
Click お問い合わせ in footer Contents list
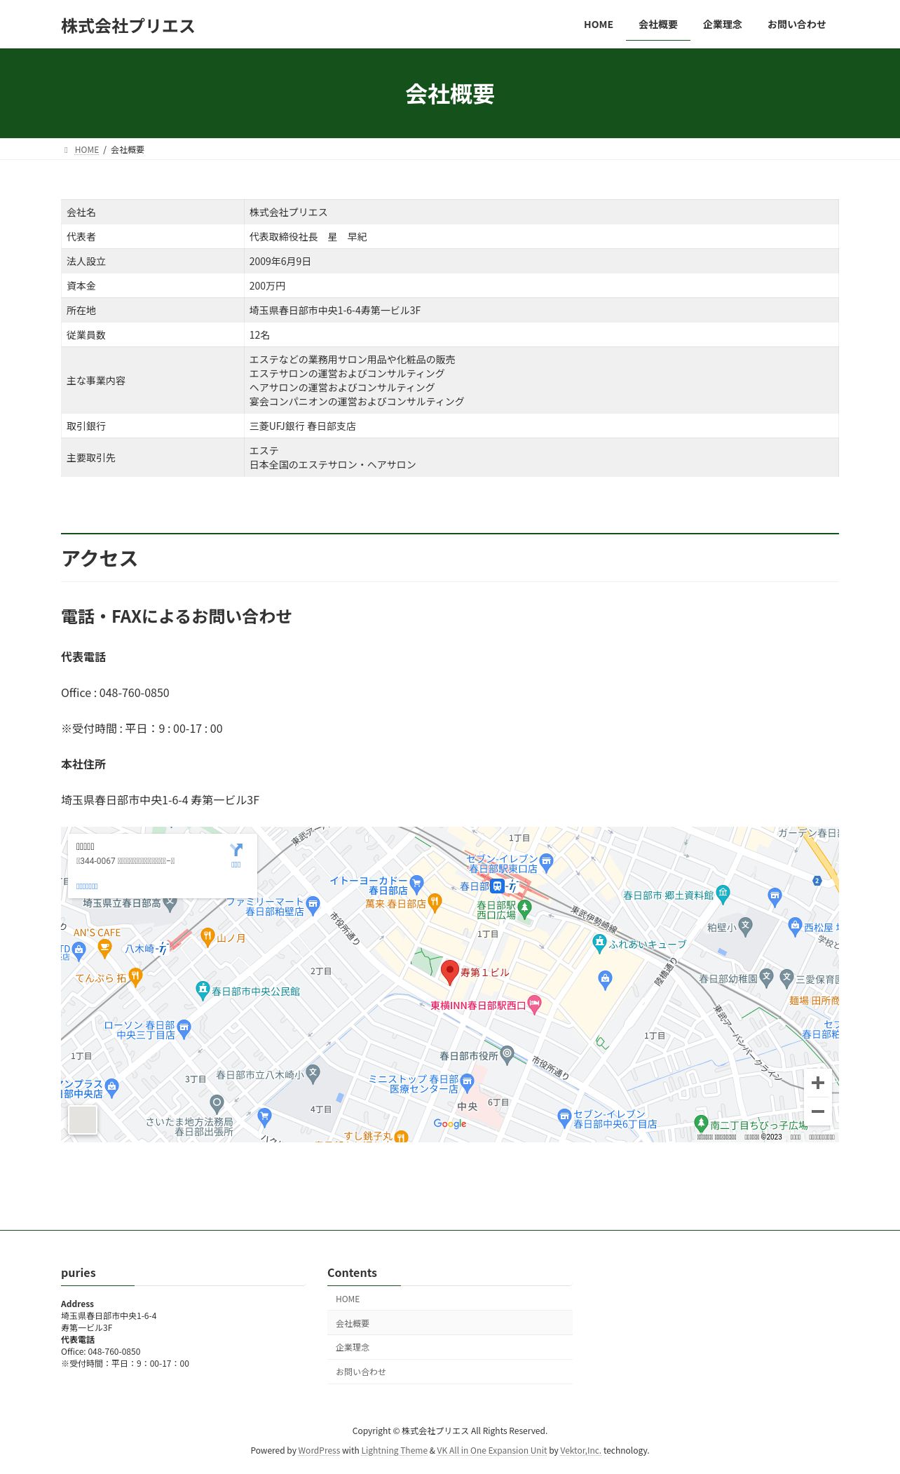pyautogui.click(x=450, y=1372)
